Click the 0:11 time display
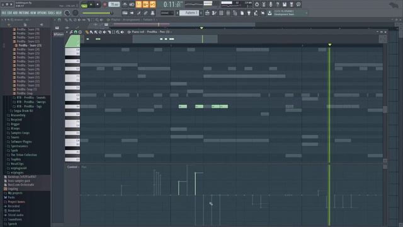 tap(172, 4)
